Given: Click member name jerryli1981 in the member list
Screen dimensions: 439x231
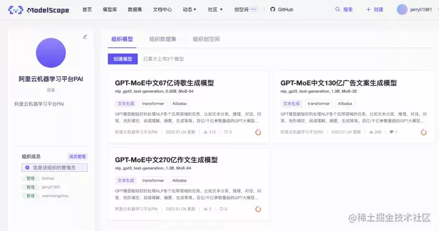Looking at the screenshot, I should coord(51,187).
